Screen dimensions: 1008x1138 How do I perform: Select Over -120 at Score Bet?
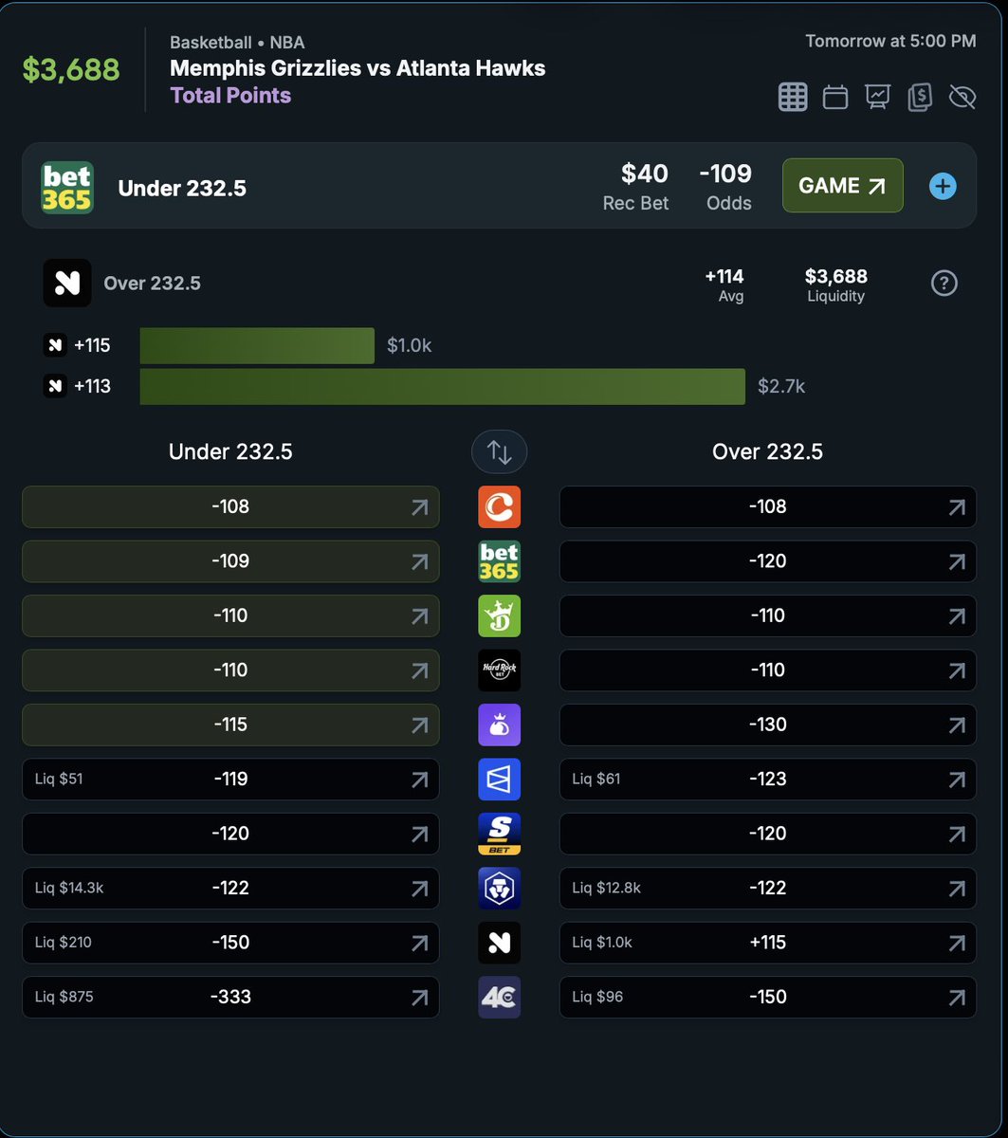coord(768,835)
